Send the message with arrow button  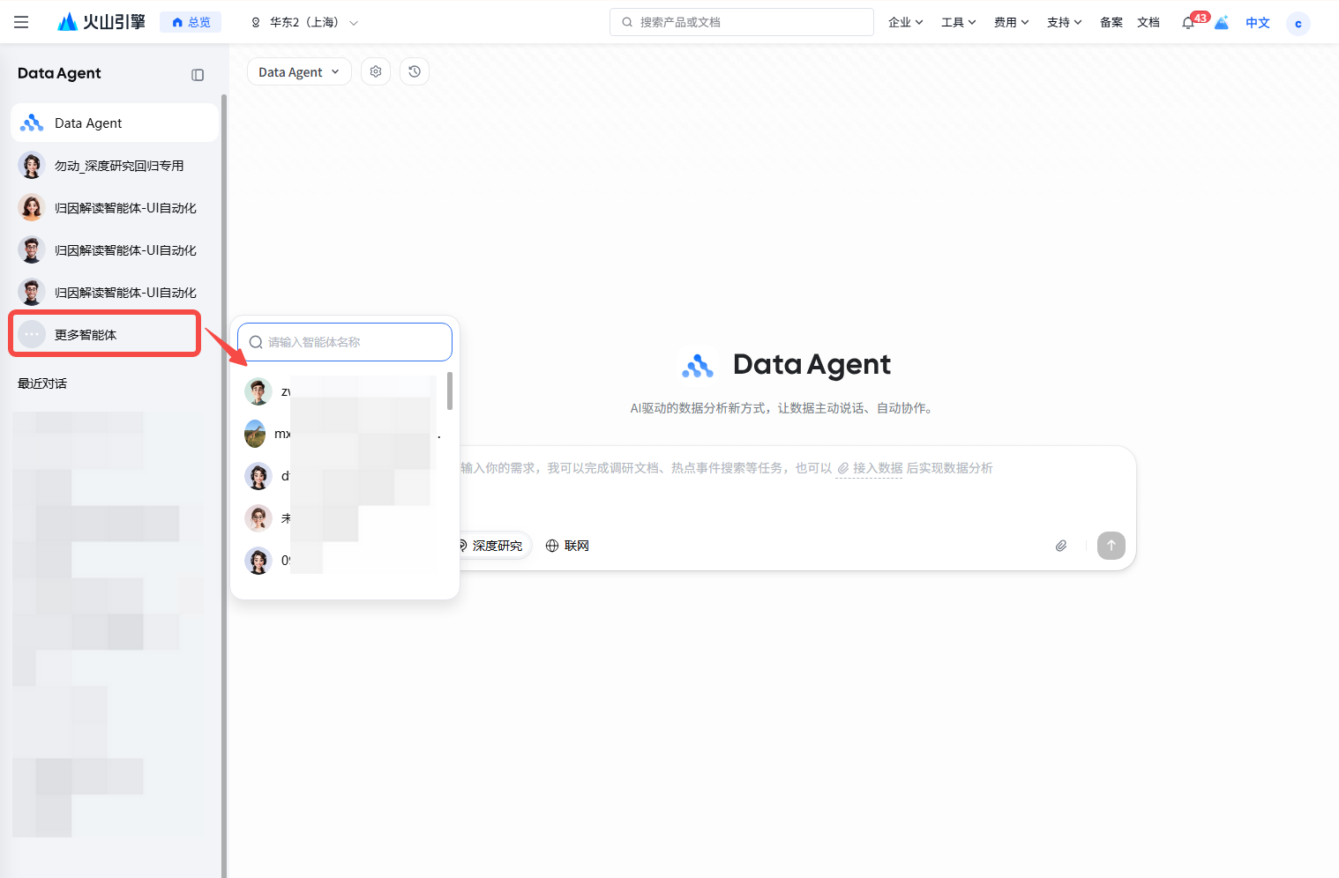click(x=1111, y=546)
